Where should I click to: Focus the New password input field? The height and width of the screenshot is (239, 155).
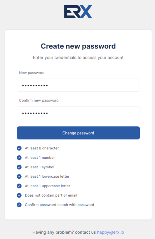[78, 85]
